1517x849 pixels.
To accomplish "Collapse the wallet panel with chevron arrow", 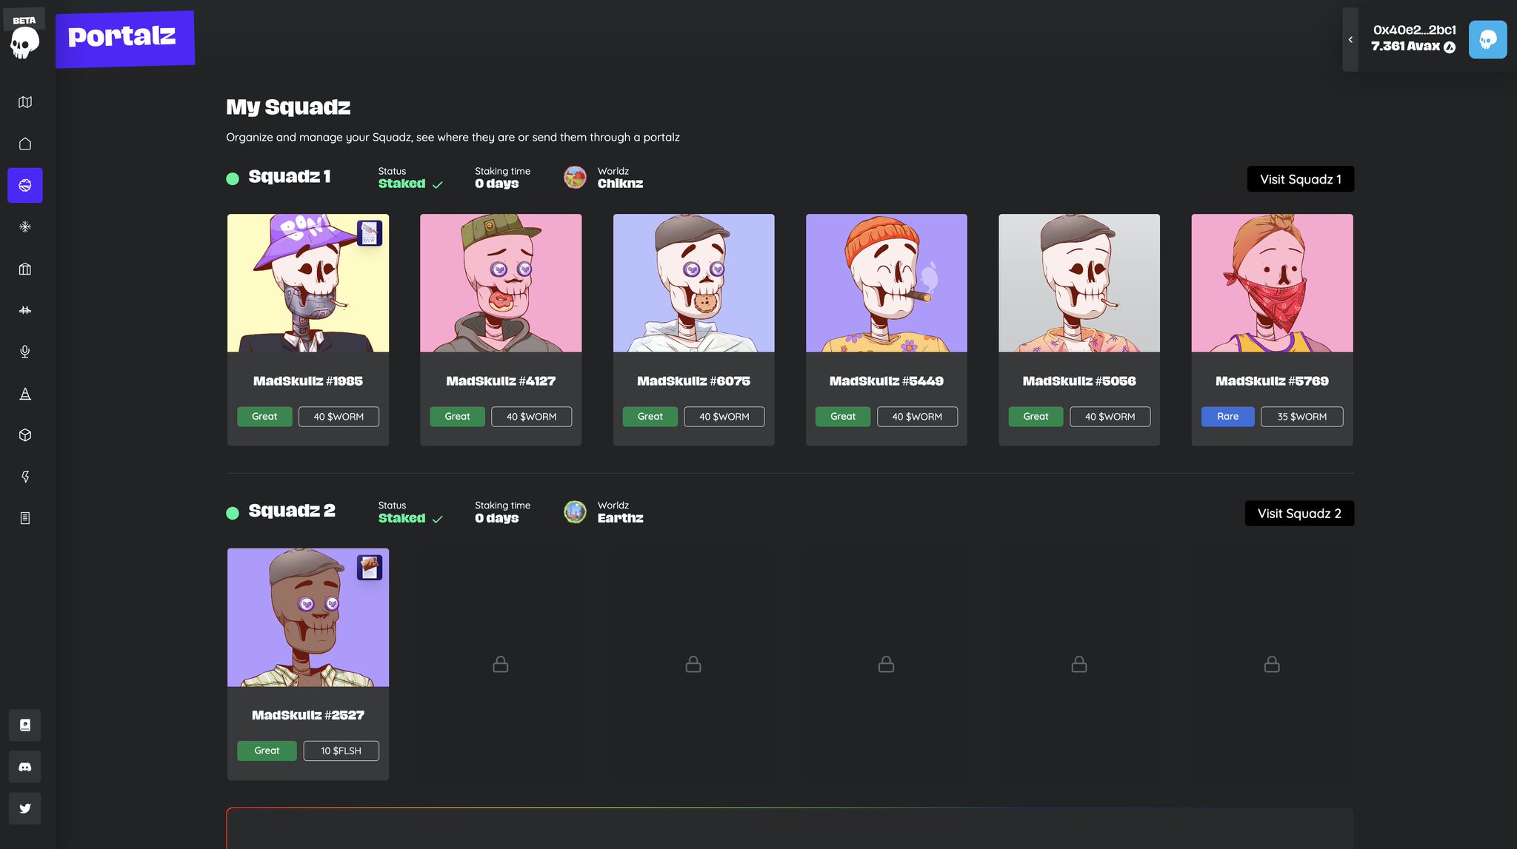I will point(1350,40).
